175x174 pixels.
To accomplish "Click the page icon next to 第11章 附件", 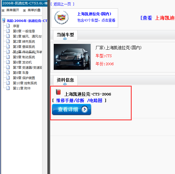I will pyautogui.click(x=8, y=88).
